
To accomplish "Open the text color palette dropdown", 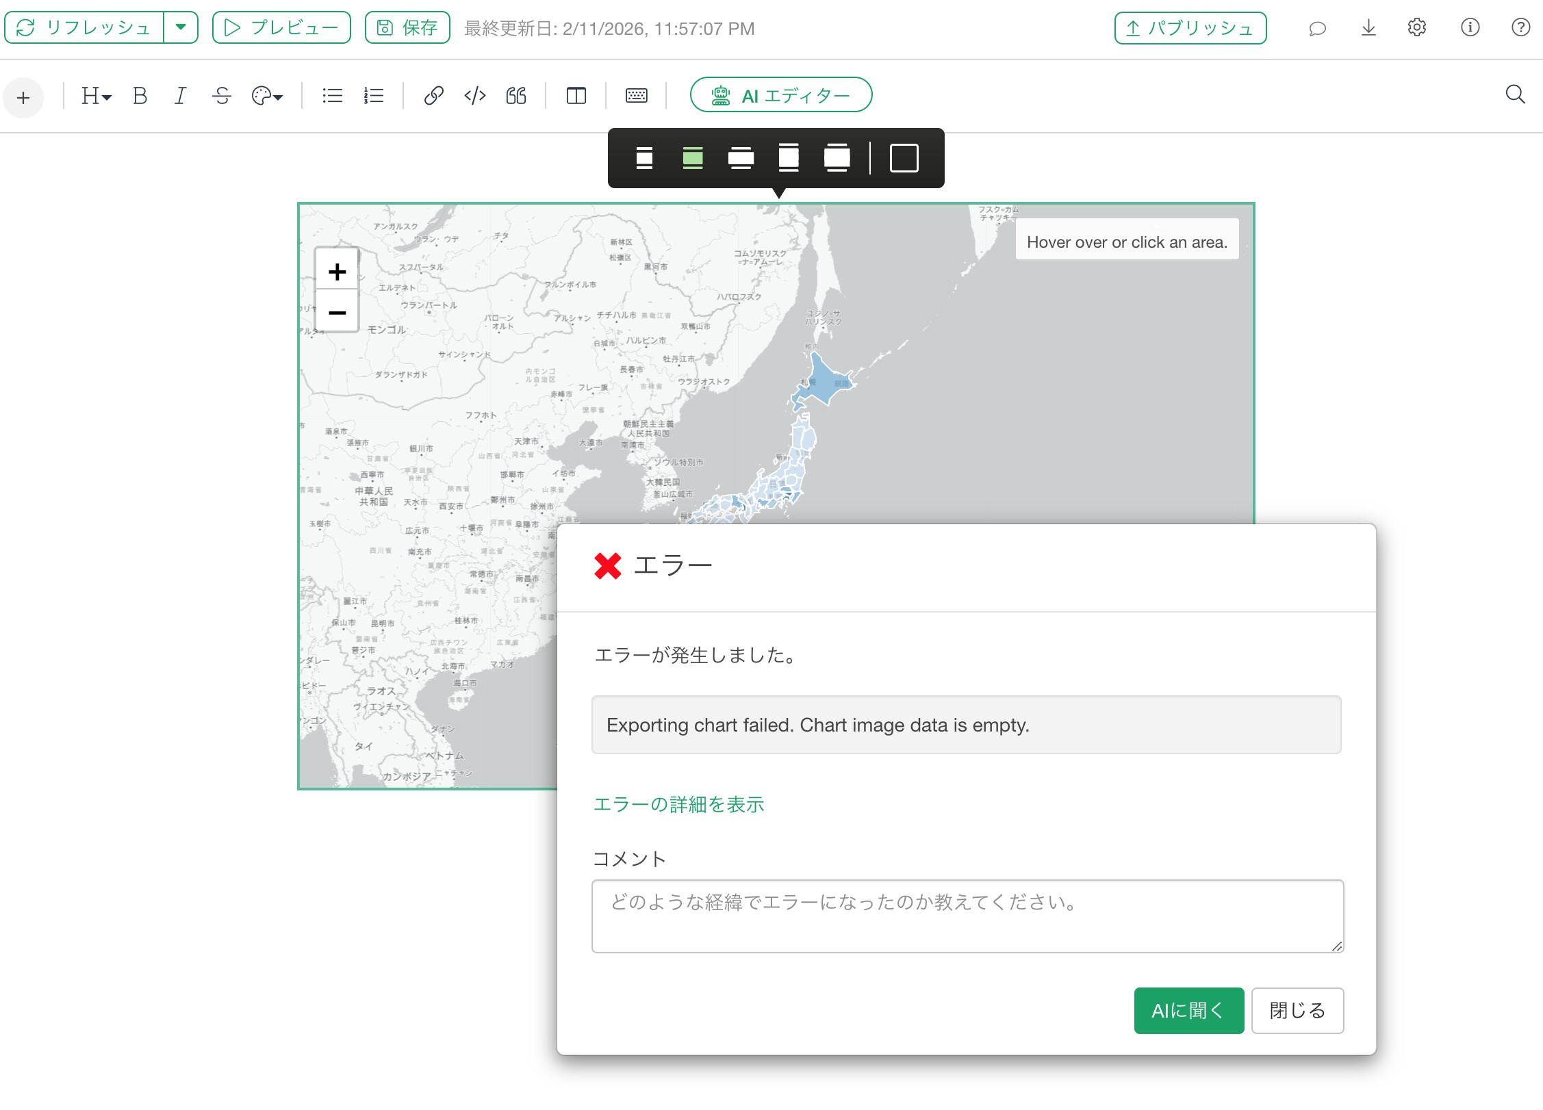I will pos(267,96).
